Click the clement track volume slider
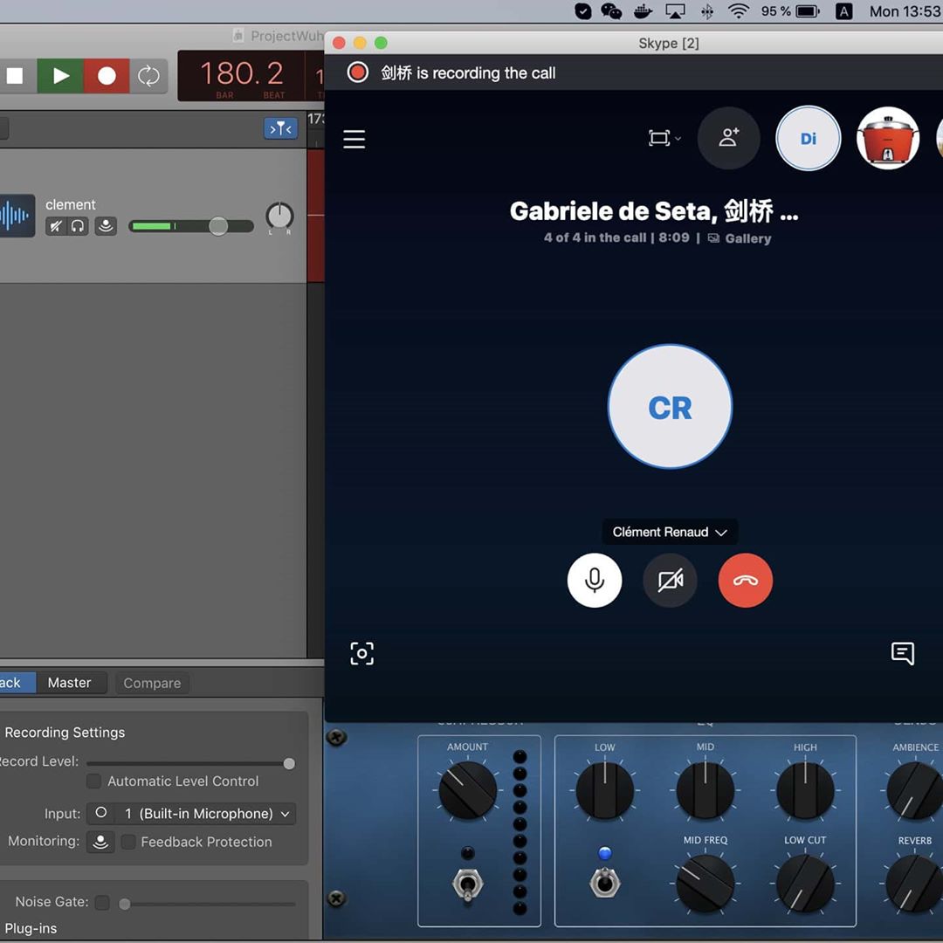This screenshot has height=943, width=943. pyautogui.click(x=217, y=227)
